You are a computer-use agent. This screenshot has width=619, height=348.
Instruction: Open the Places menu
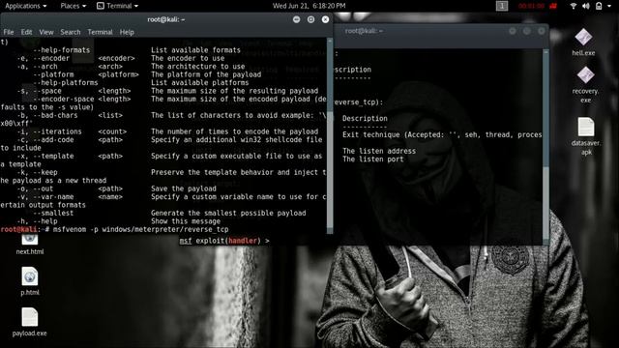[x=74, y=6]
